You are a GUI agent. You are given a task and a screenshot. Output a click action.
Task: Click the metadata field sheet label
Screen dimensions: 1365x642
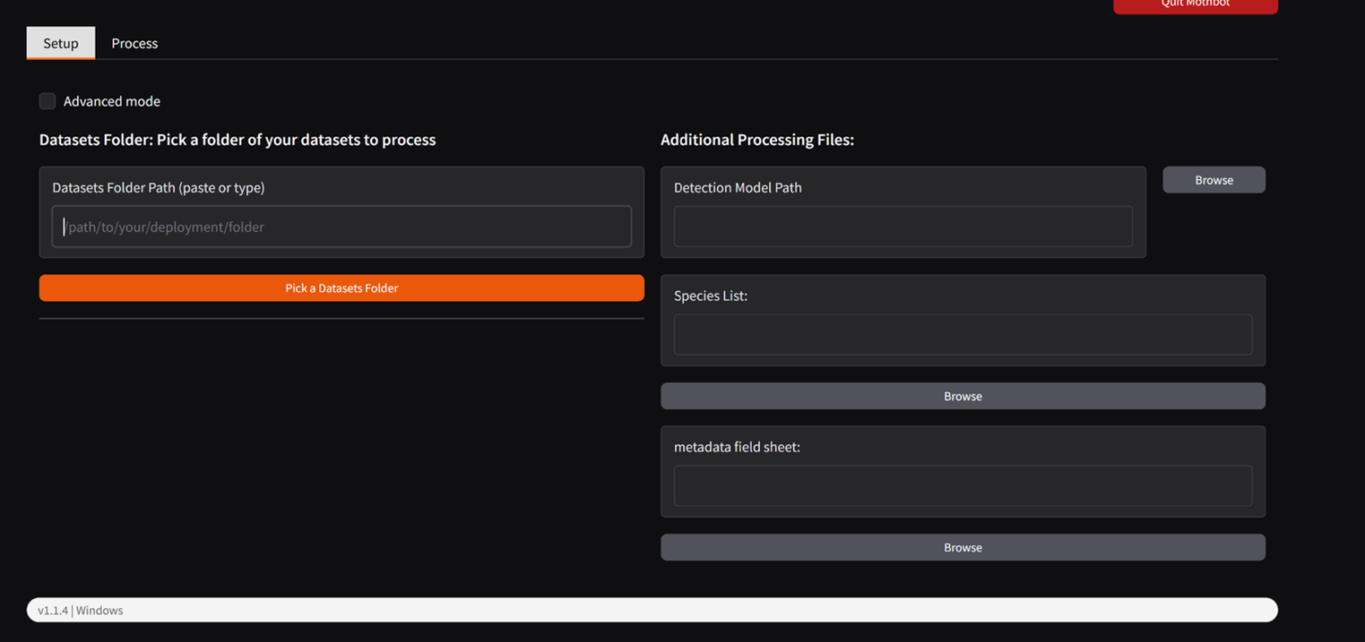click(737, 447)
